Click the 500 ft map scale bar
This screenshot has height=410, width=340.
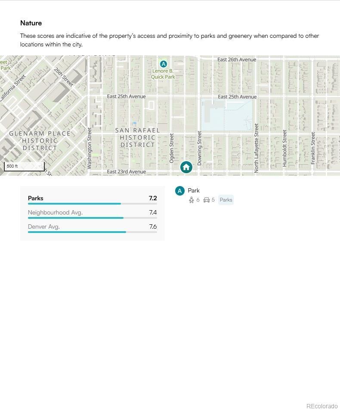click(x=24, y=167)
